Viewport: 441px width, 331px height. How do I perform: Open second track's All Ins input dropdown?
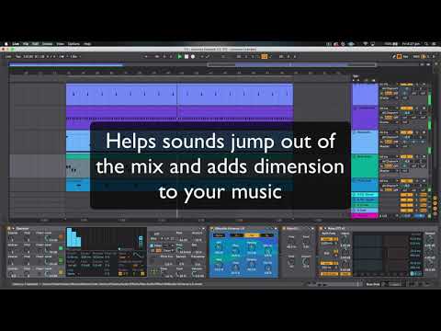click(390, 108)
